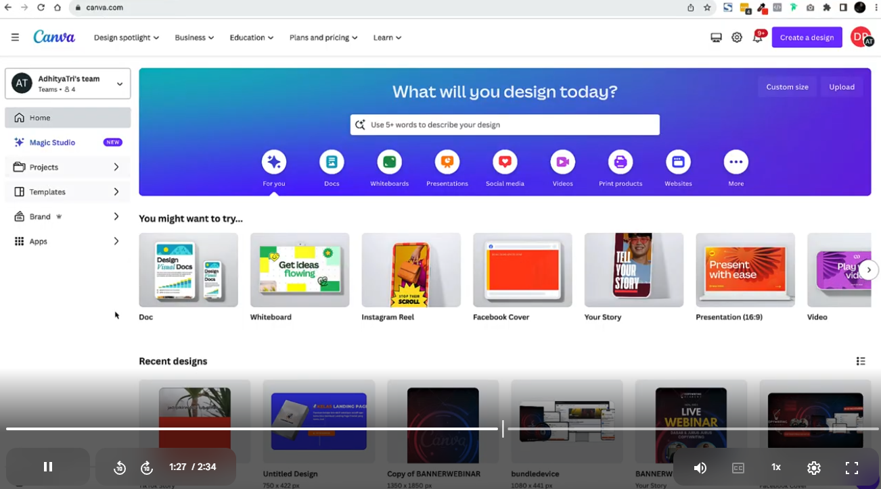Click the Create a design button
Image resolution: width=881 pixels, height=489 pixels.
click(x=807, y=37)
